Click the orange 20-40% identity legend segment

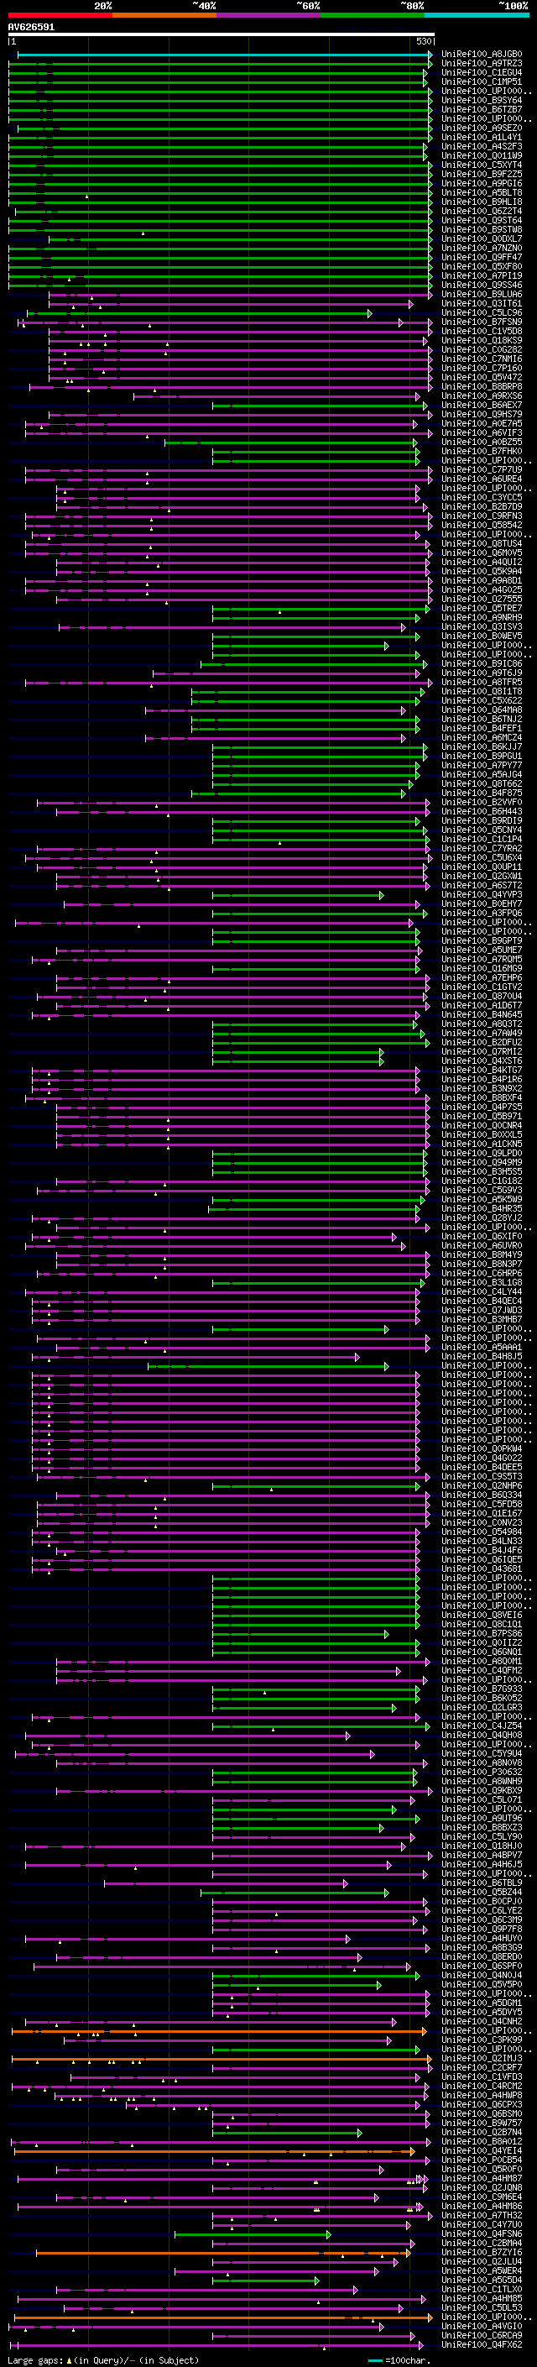(164, 15)
